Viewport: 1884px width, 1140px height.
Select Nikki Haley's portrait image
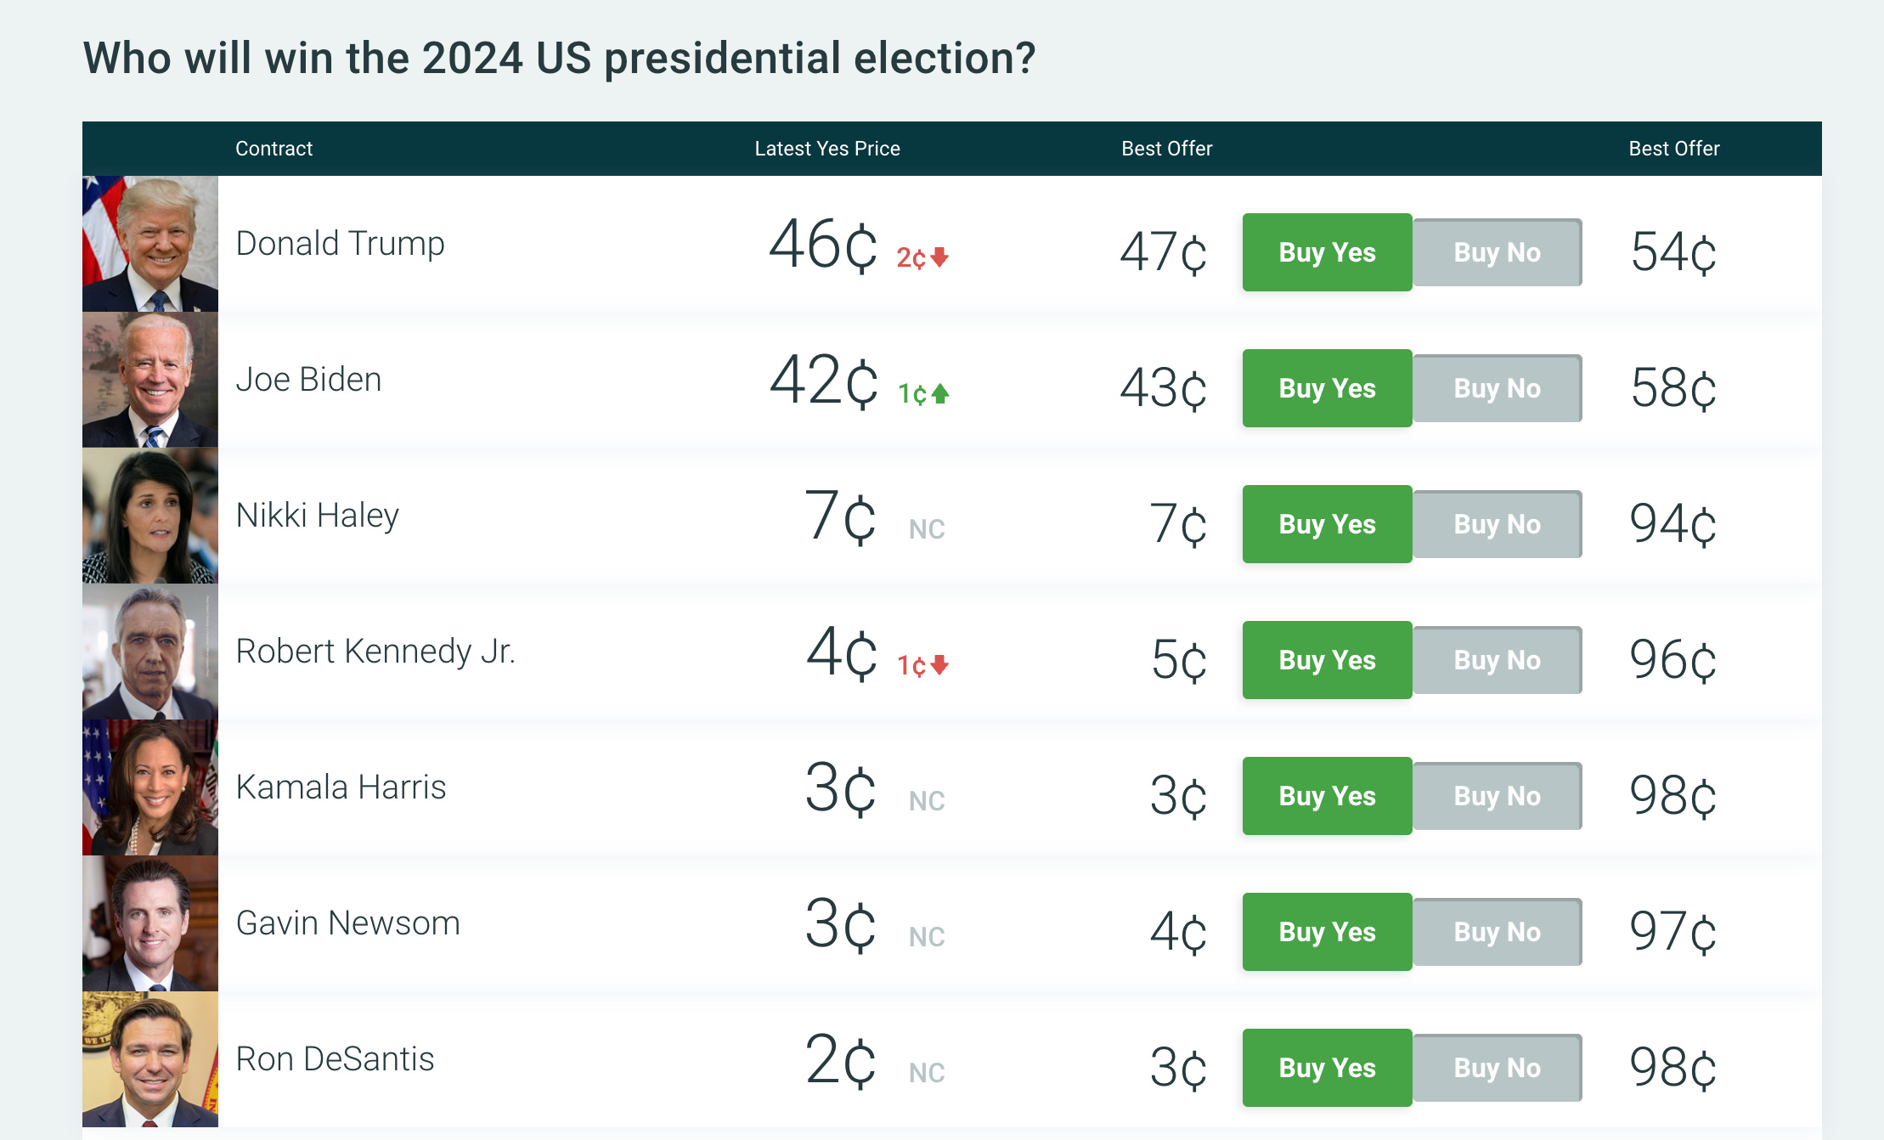click(150, 516)
